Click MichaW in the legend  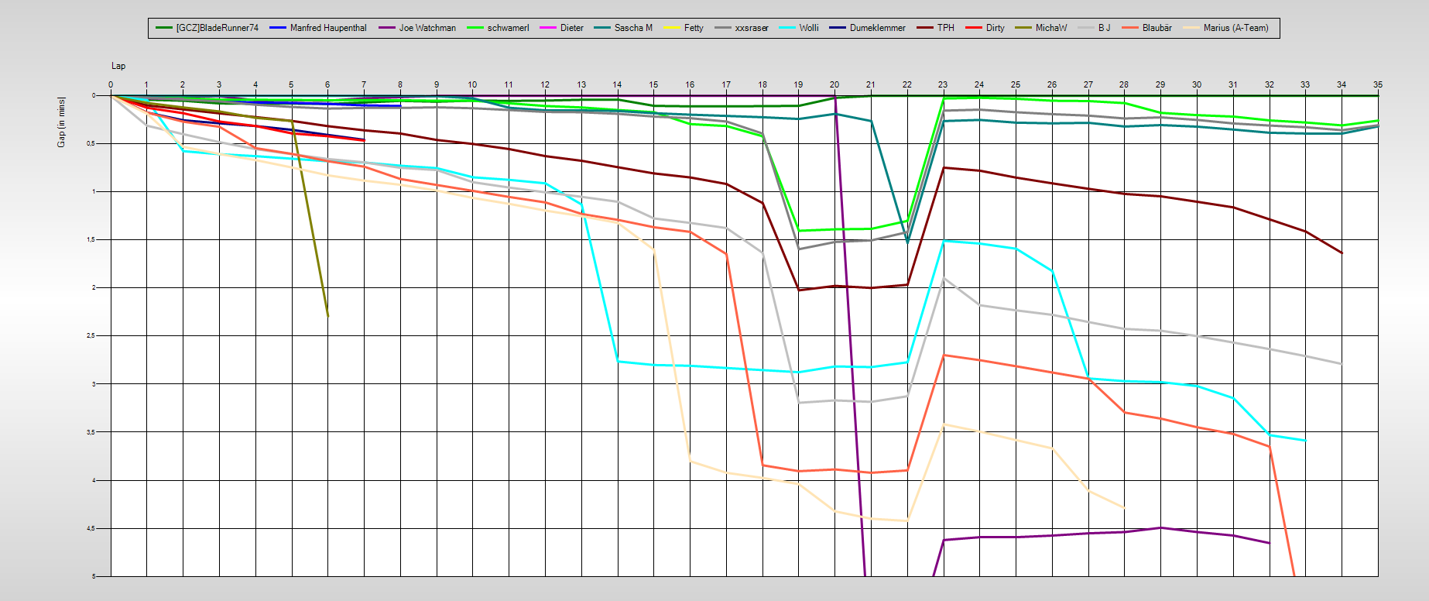click(x=1051, y=28)
